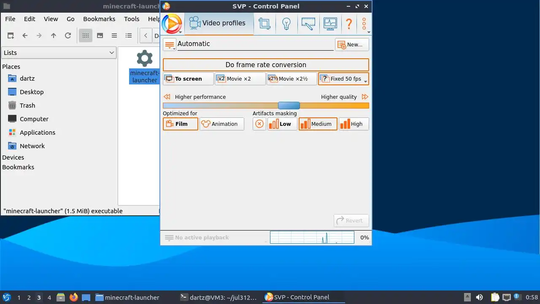Open the frame crop settings tab
Screen dimensions: 540x304
pos(265,24)
